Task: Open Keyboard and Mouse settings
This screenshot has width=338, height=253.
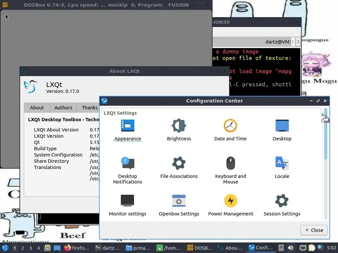Action: (x=230, y=170)
